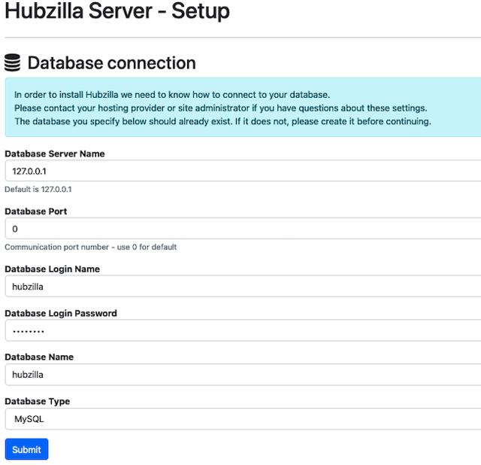Click the 'Hubzilla Server - Setup' page heading
Image resolution: width=481 pixels, height=465 pixels.
tap(117, 12)
